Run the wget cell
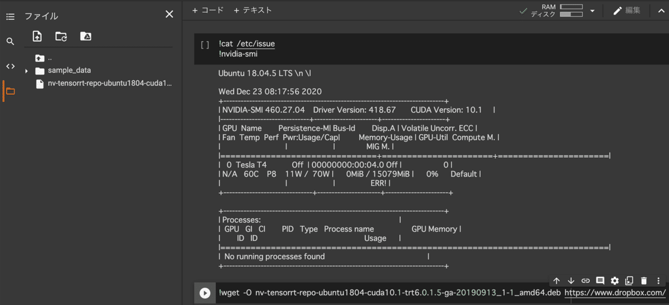Viewport: 669px width, 305px height. click(x=205, y=293)
